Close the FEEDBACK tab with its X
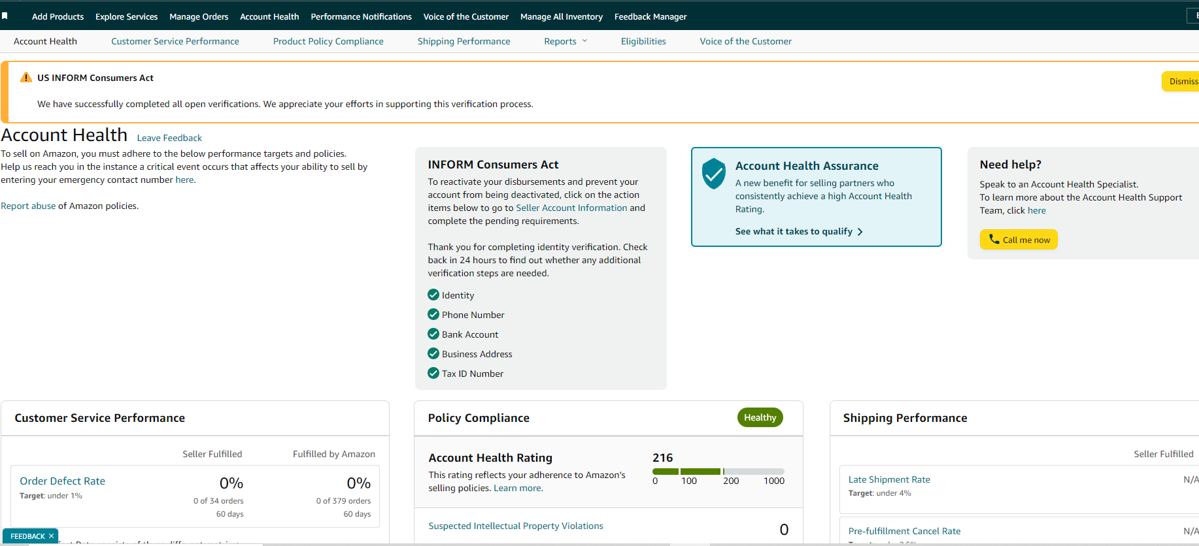1199x546 pixels. click(x=51, y=536)
